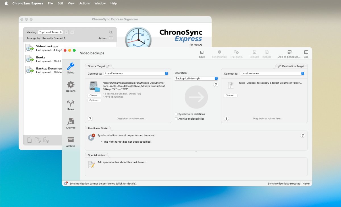The width and height of the screenshot is (341, 207).
Task: Click the destination unknown-document icon
Action: pyautogui.click(x=230, y=85)
